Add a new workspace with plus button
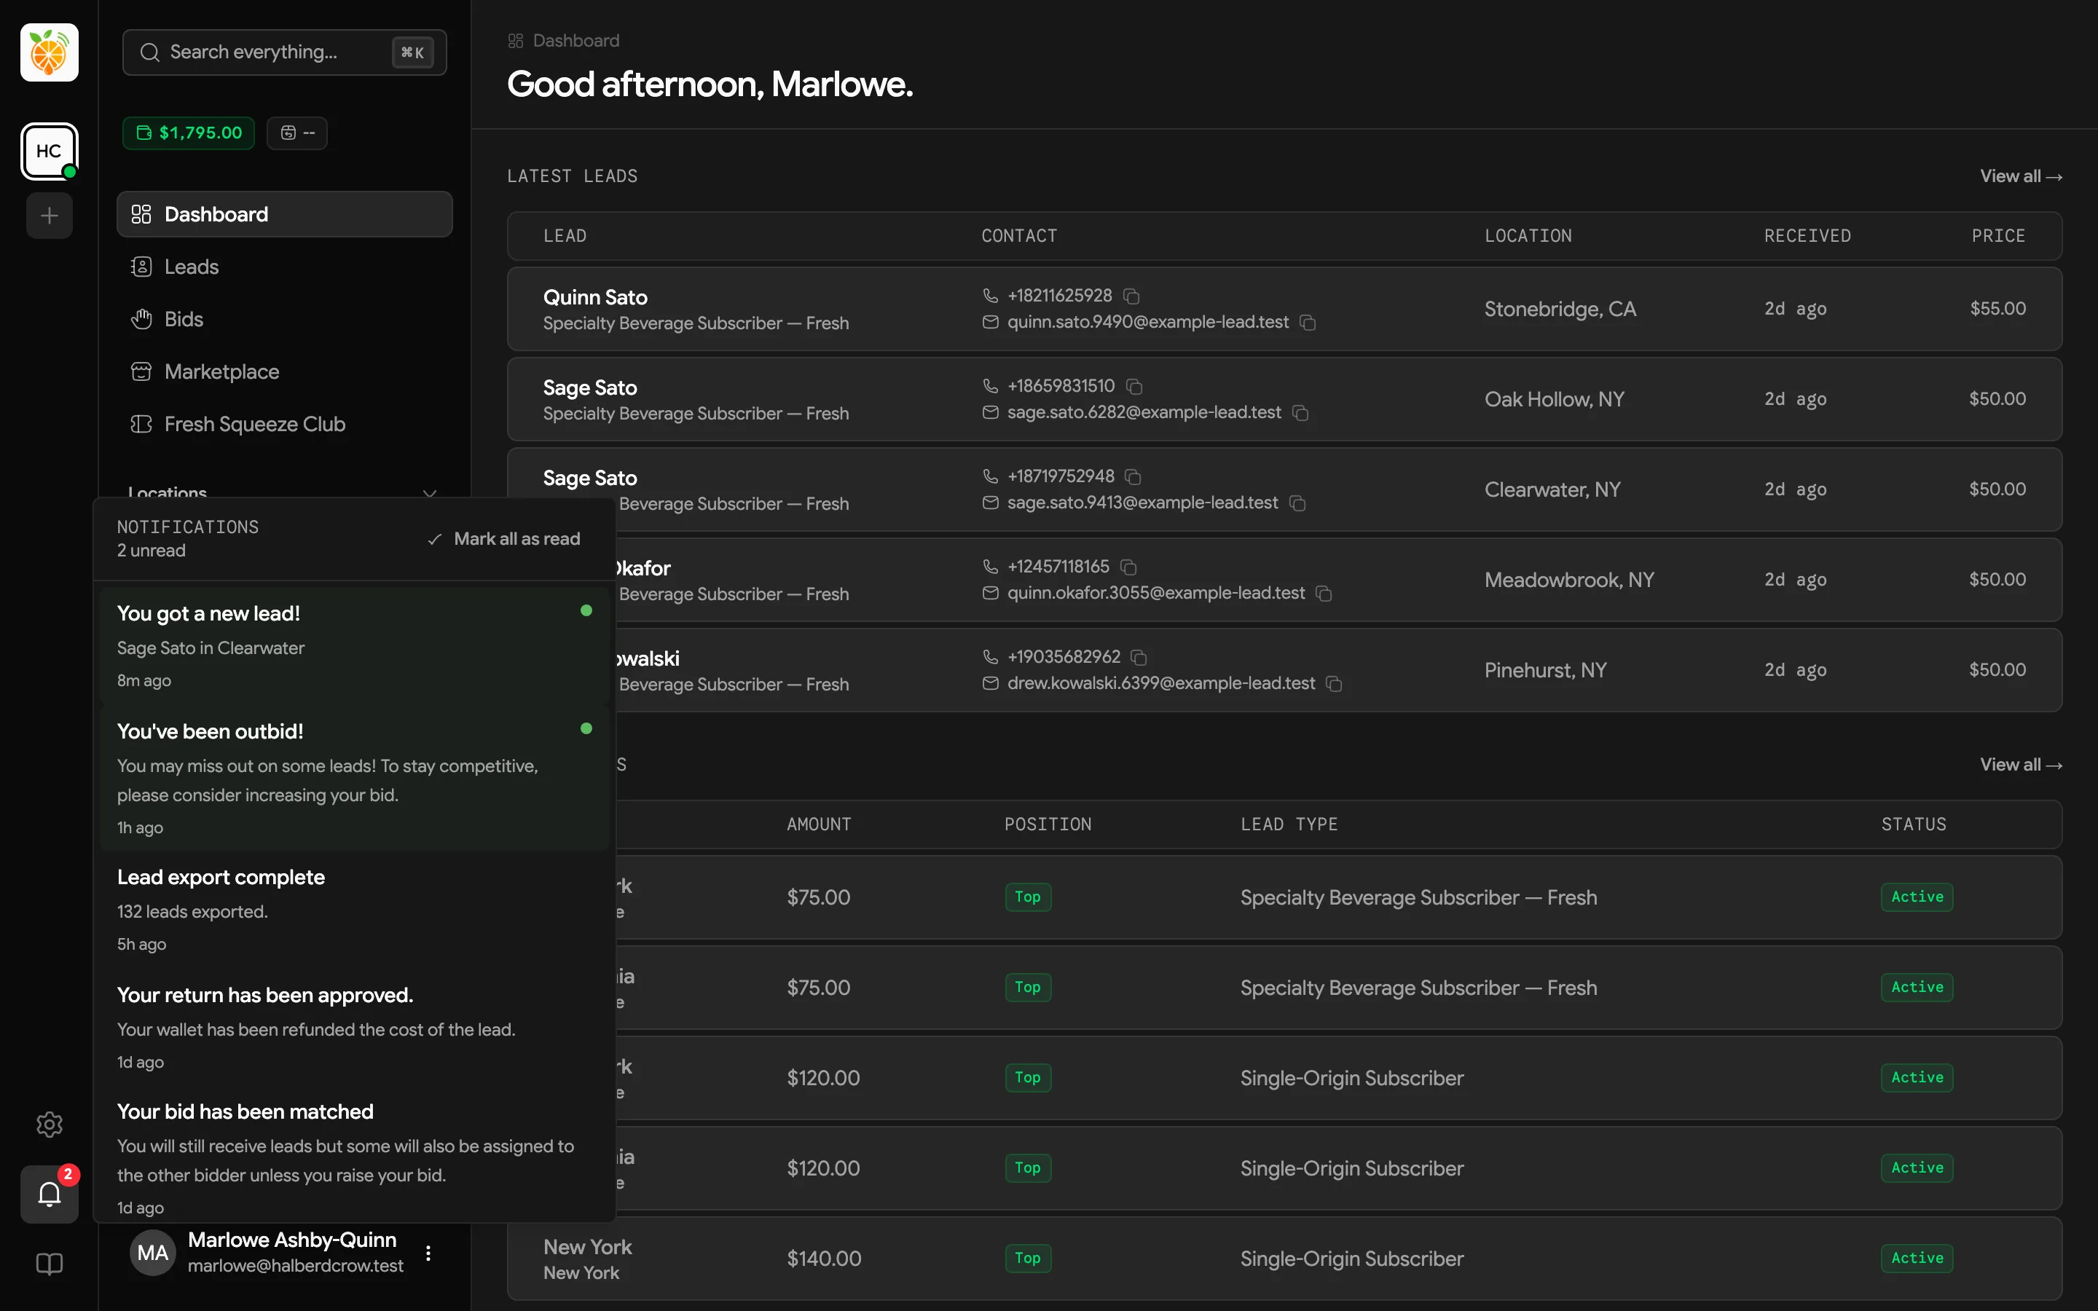2098x1311 pixels. 50,216
